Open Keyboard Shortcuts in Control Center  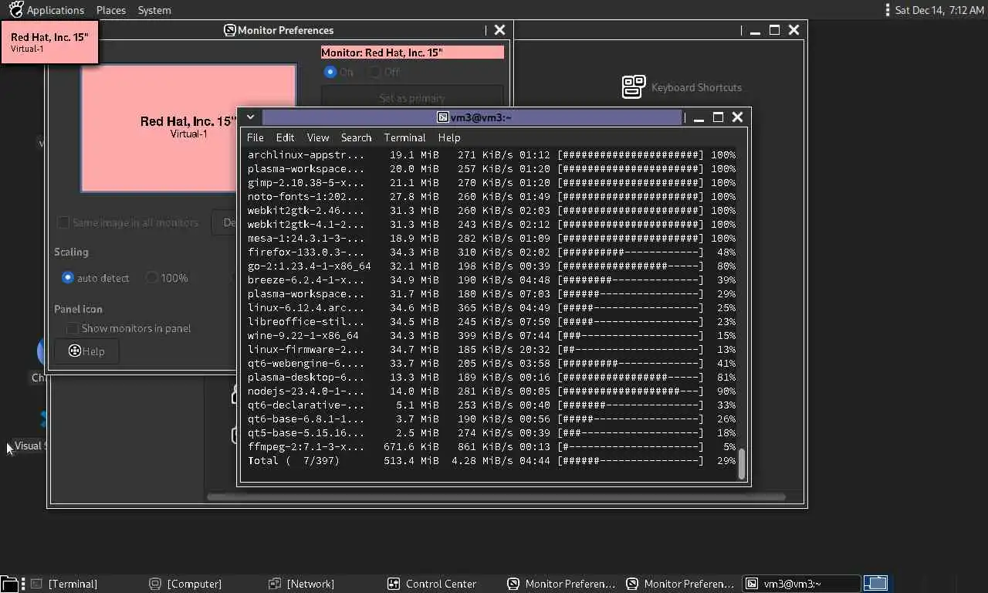(696, 87)
